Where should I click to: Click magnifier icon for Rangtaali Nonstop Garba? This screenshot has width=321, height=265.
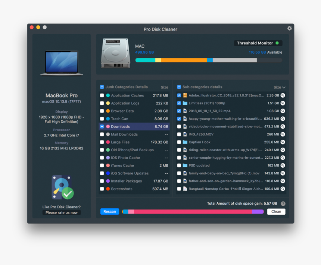[283, 189]
